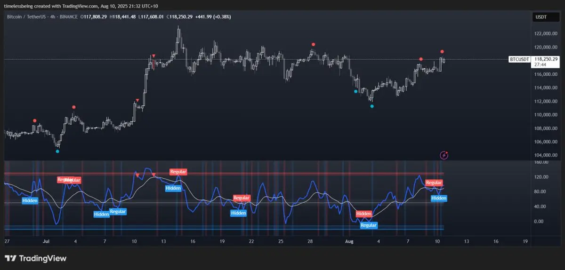Click the red dot above the Jul 28 high

[x=313, y=44]
